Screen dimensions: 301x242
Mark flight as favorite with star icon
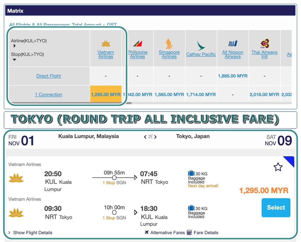coord(278,167)
